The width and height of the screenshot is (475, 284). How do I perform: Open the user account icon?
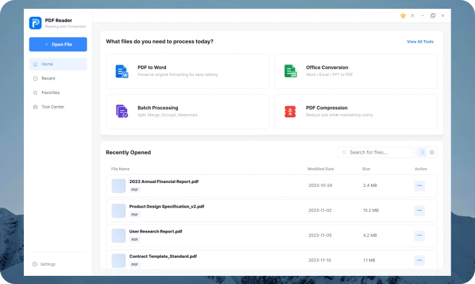coord(412,16)
